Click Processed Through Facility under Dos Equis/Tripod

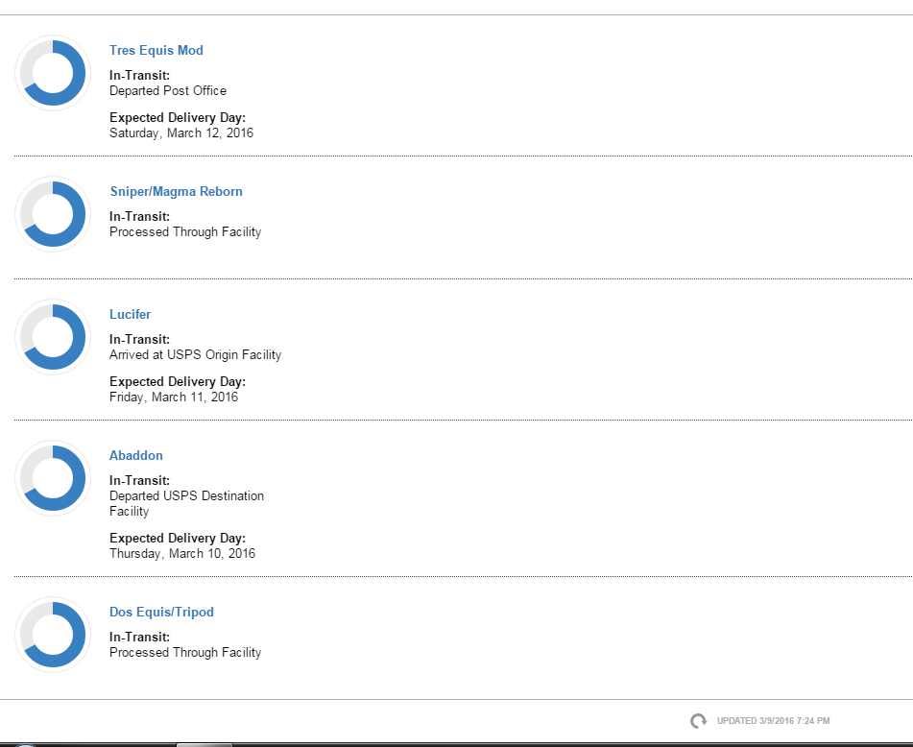point(185,653)
